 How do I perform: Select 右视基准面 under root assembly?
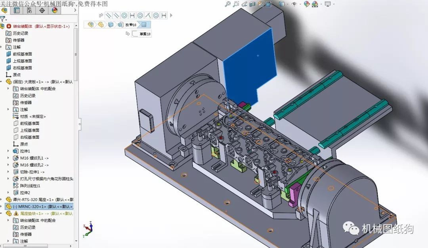pyautogui.click(x=22, y=68)
